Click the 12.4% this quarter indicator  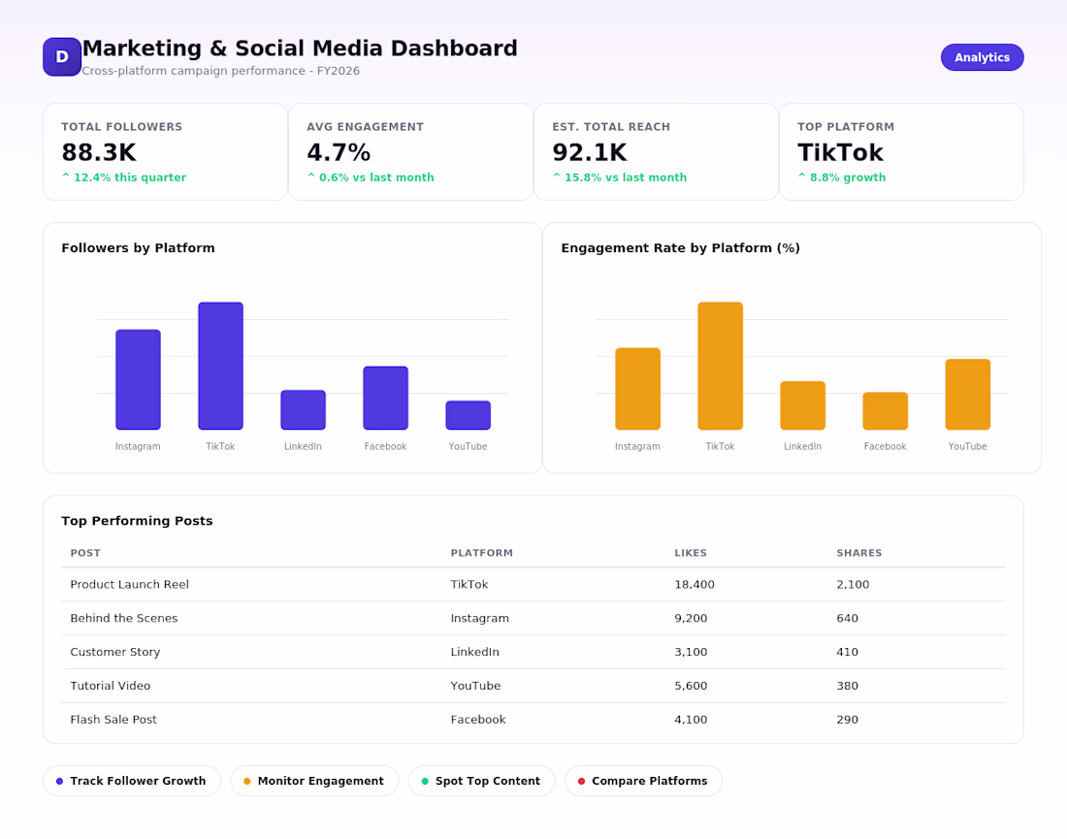tap(124, 177)
